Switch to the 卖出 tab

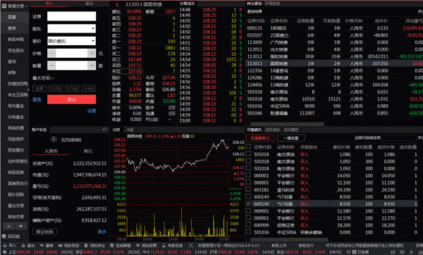tap(90, 4)
